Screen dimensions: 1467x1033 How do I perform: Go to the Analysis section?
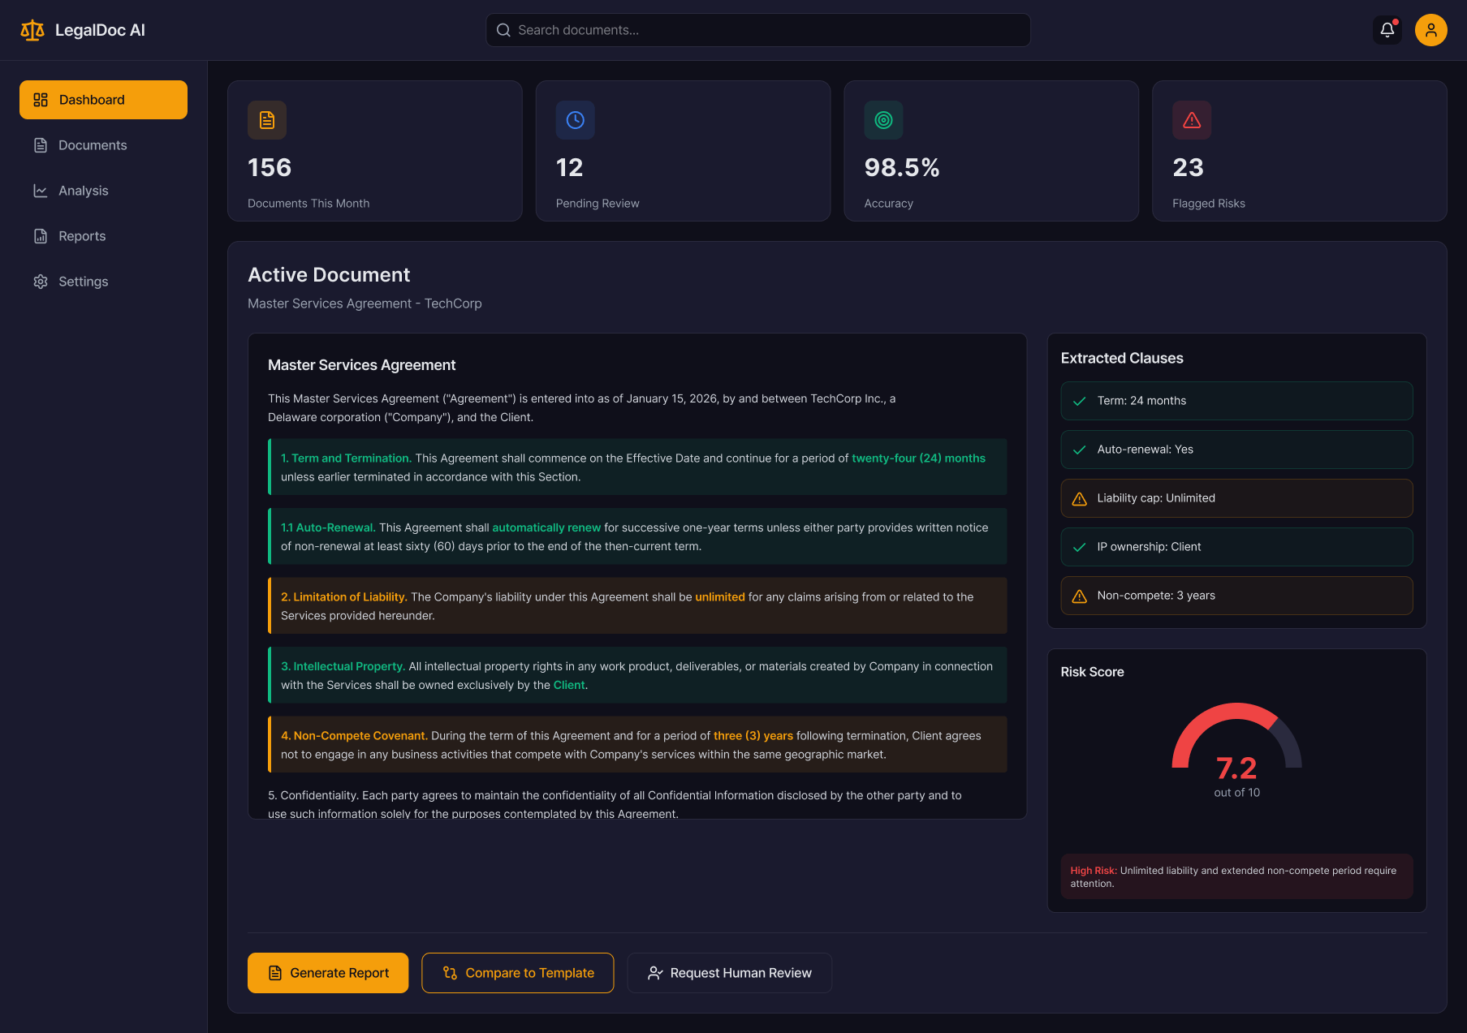pos(83,191)
